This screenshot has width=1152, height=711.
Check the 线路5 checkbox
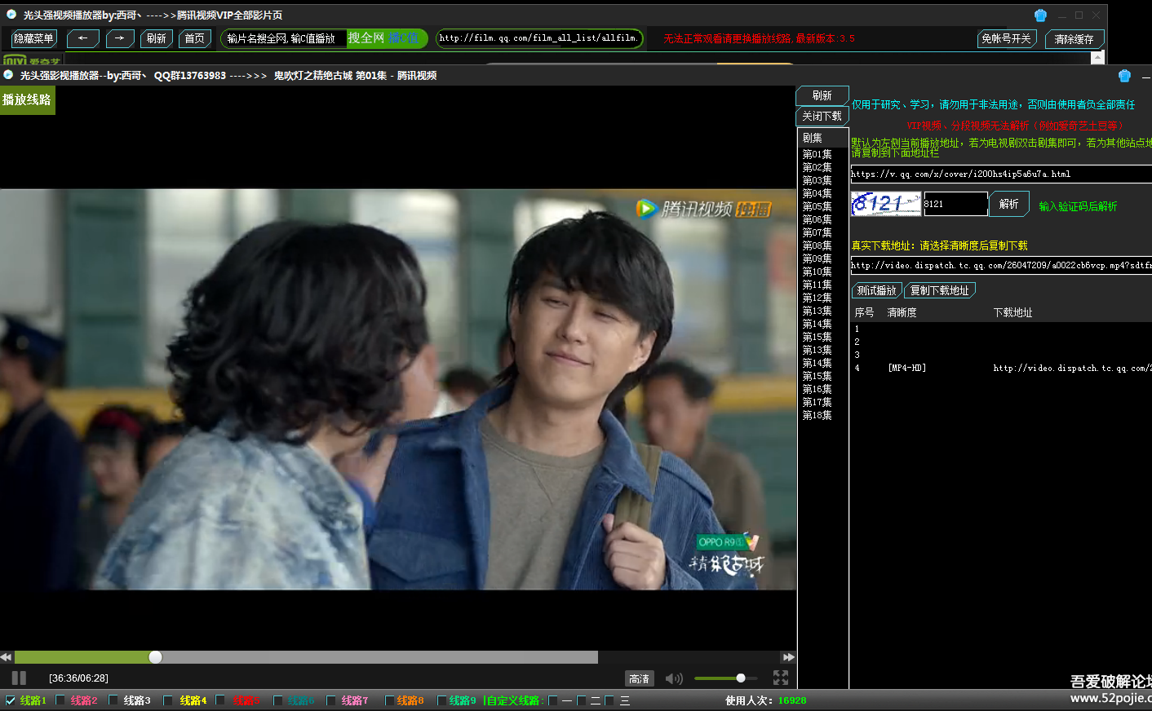click(220, 700)
